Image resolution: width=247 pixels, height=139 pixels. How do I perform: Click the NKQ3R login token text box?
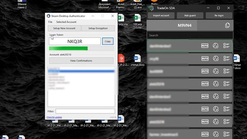pos(74,41)
